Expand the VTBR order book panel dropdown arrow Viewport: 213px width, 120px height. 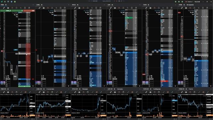click(x=211, y=5)
